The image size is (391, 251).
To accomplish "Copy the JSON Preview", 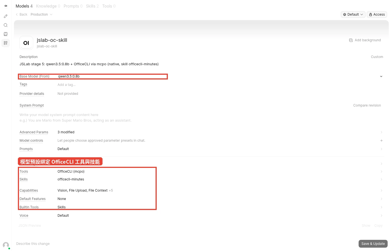I will pyautogui.click(x=378, y=226).
